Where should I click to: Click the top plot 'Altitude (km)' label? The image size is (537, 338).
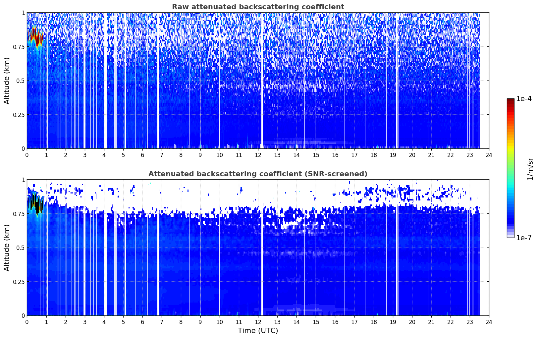click(x=7, y=81)
